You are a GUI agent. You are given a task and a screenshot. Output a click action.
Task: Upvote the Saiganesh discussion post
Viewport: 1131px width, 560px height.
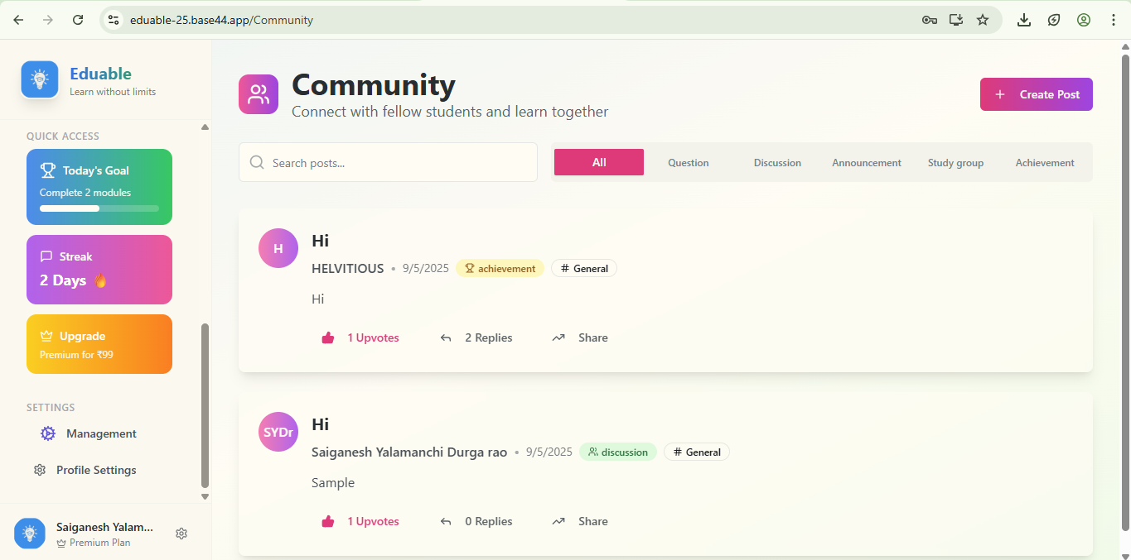point(360,521)
